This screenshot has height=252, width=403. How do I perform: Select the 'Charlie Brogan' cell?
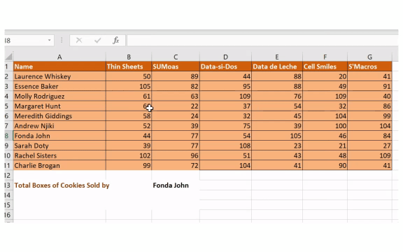59,166
